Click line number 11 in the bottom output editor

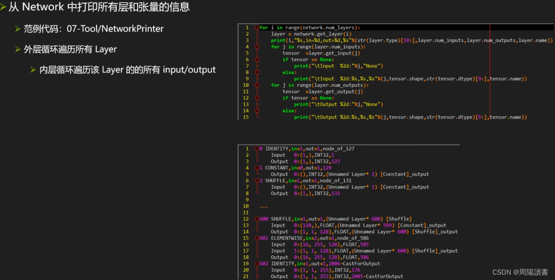(246, 212)
